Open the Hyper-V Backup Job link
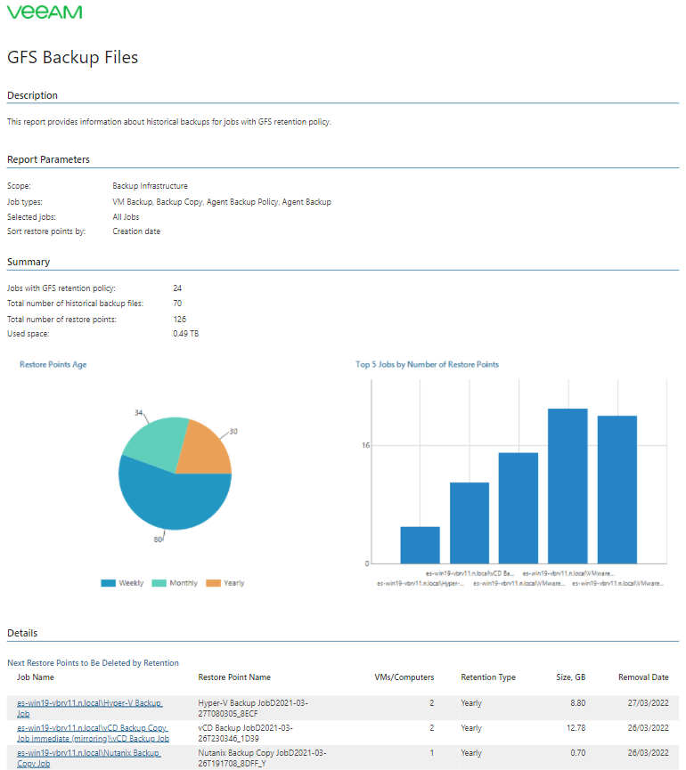The image size is (686, 770). tap(89, 708)
